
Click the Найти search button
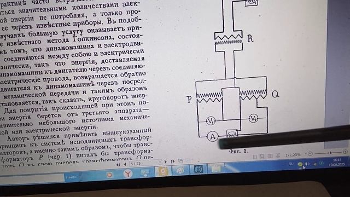click(x=71, y=177)
